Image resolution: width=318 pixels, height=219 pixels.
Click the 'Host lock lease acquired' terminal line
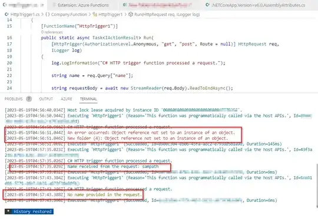click(x=123, y=110)
